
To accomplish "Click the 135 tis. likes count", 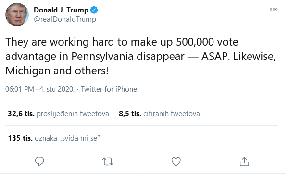I will 20,138.
